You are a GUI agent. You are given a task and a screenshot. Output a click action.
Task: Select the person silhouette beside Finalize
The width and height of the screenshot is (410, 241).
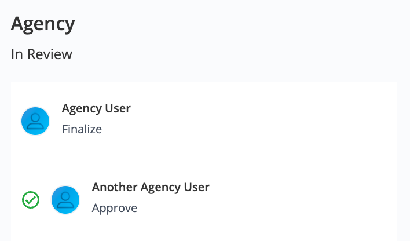[35, 121]
